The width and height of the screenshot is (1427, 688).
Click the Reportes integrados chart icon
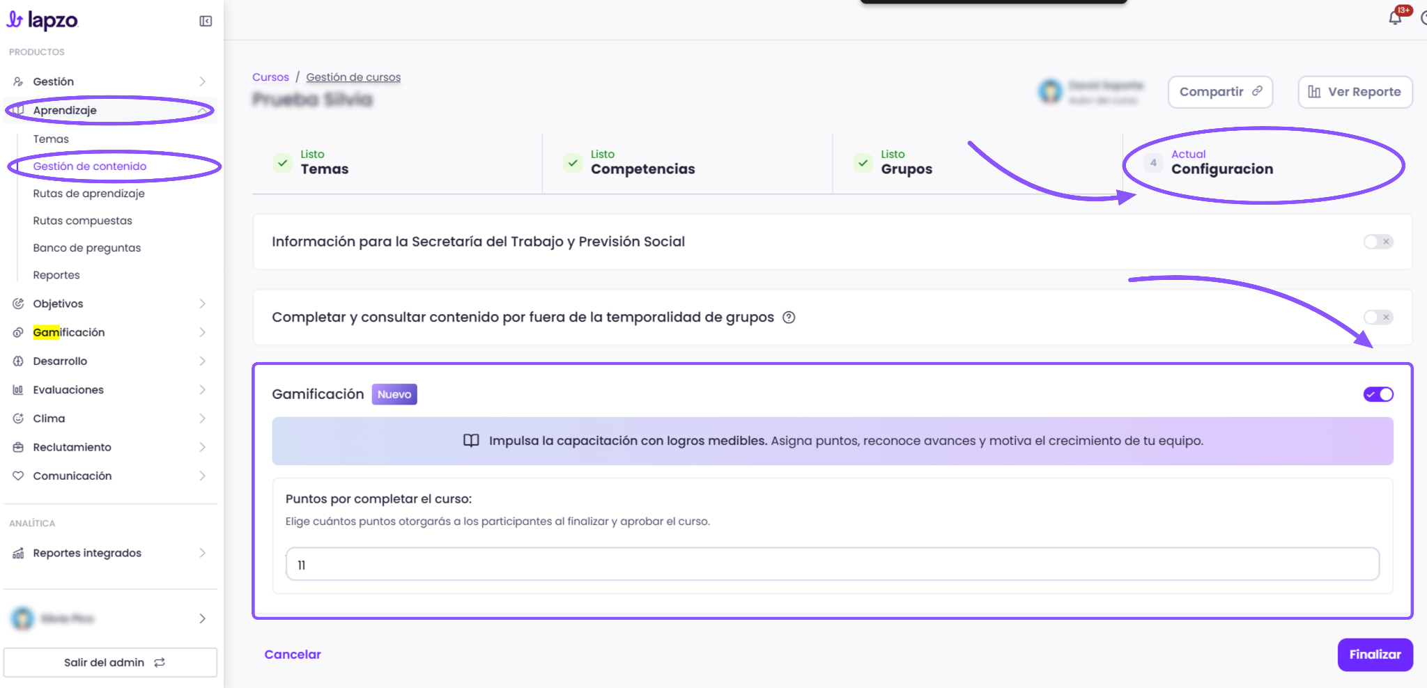click(x=18, y=553)
